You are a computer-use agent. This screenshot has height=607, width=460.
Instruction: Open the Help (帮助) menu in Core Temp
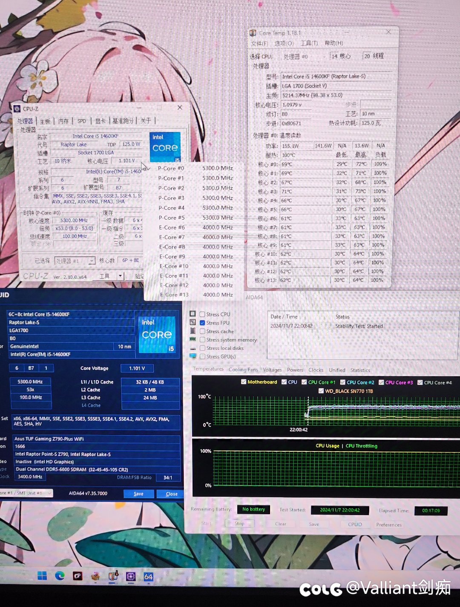pos(334,43)
